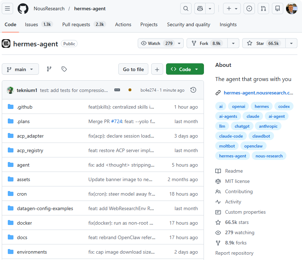The image size is (302, 260).
Task: Open Activity via the pulse icon
Action: tap(218, 202)
